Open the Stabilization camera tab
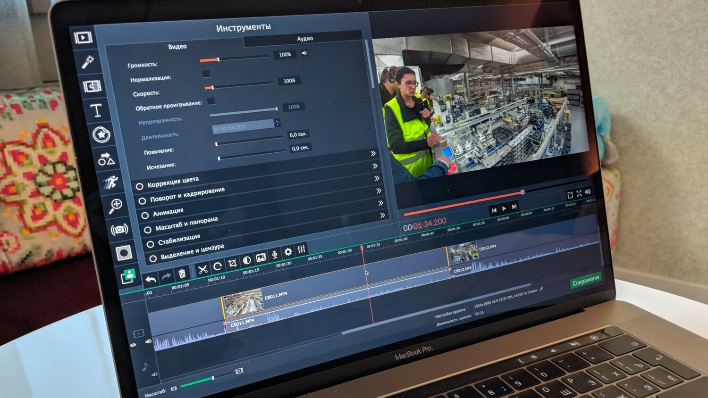 click(x=119, y=230)
